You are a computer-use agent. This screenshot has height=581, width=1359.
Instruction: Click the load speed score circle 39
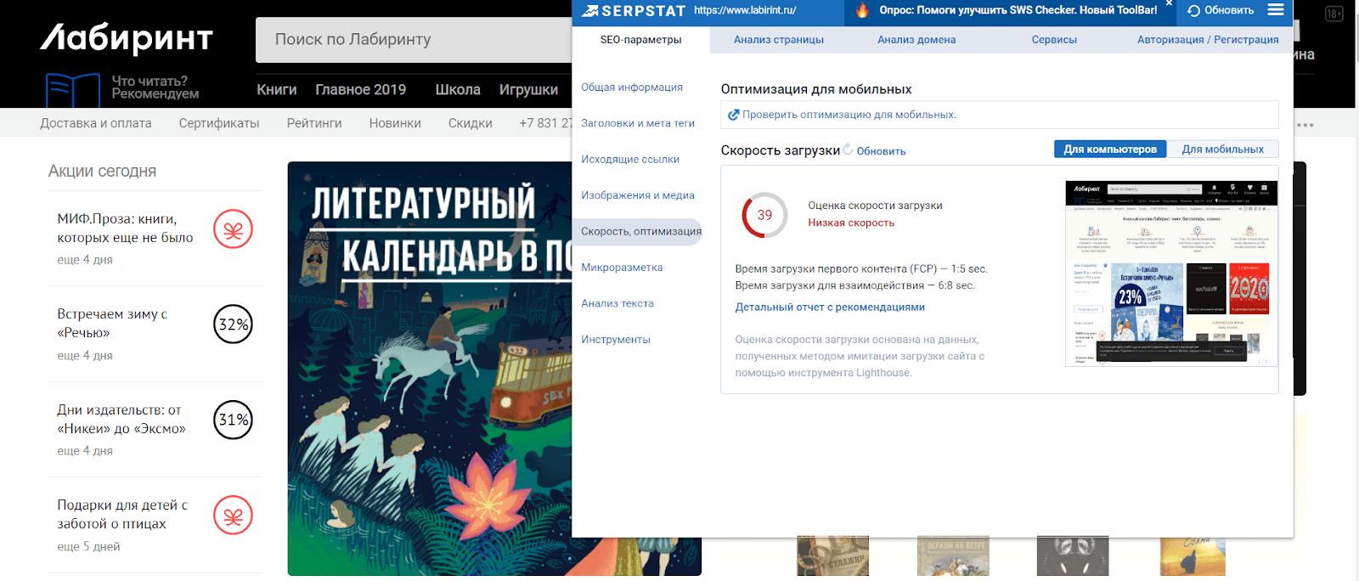tap(764, 215)
